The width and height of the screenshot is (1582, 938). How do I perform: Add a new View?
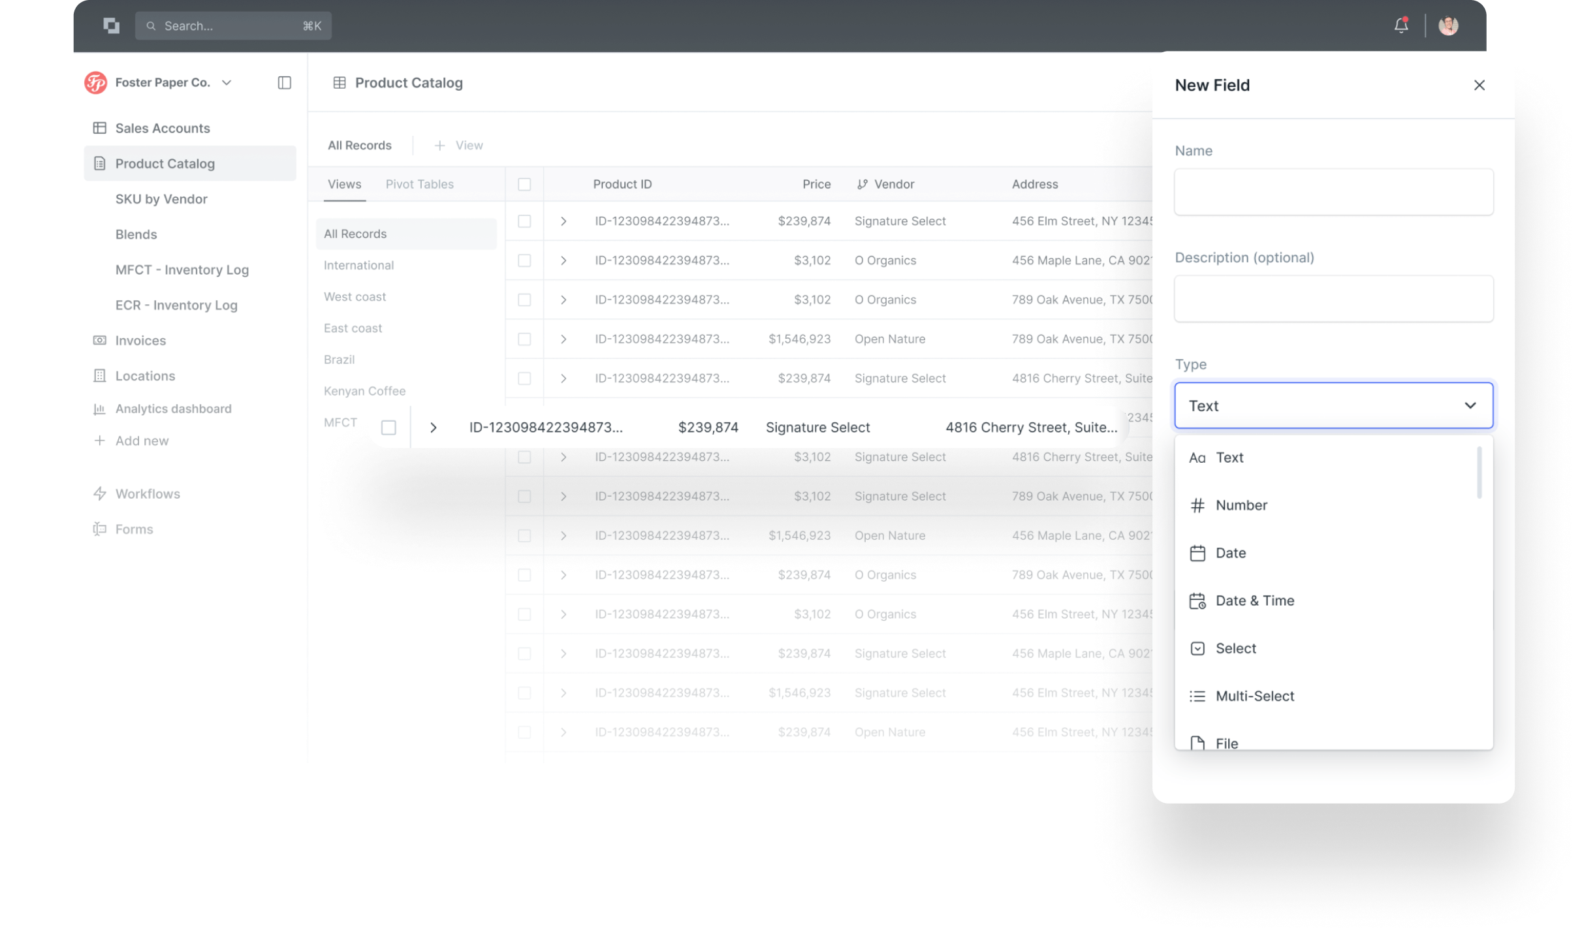click(x=459, y=145)
